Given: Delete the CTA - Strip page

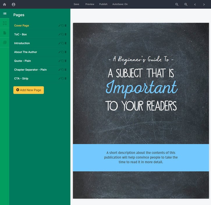Looking at the screenshot, I should [x=65, y=79].
